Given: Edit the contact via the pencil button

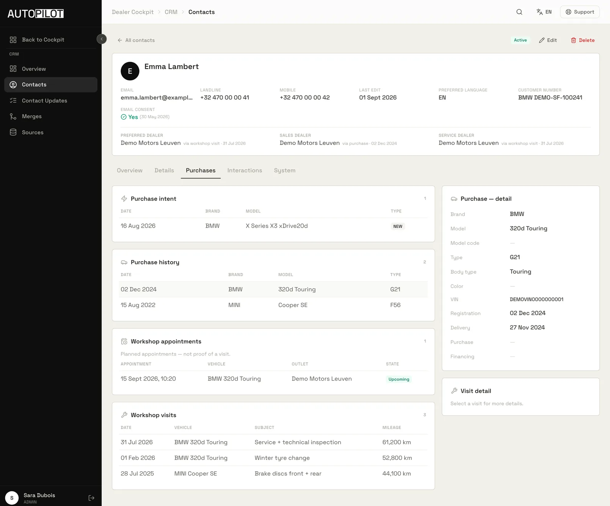Looking at the screenshot, I should pyautogui.click(x=548, y=40).
